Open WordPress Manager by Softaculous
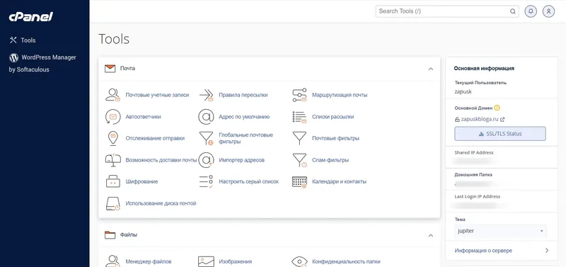The height and width of the screenshot is (267, 566). [x=42, y=63]
